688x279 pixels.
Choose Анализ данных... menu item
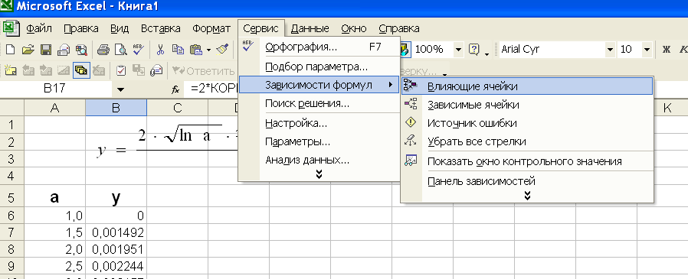319,160
